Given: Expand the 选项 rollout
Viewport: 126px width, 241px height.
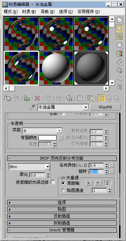Looking at the screenshot, I should coord(62,203).
